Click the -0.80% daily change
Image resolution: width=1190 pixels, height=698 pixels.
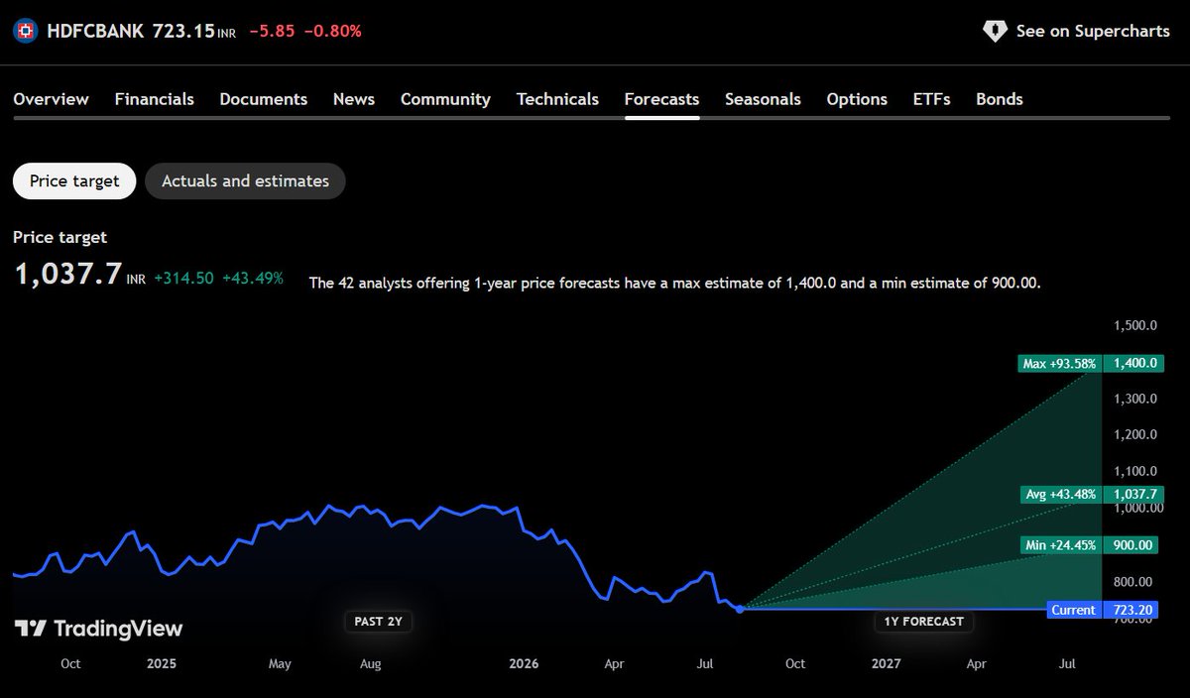click(x=332, y=31)
